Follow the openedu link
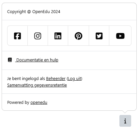Image resolution: width=138 pixels, height=129 pixels. pyautogui.click(x=39, y=103)
